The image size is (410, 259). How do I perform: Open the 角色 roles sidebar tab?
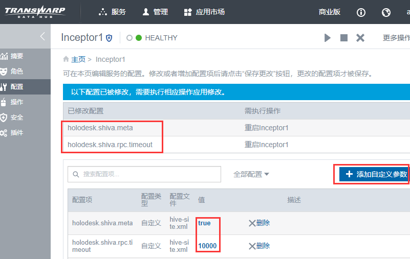click(x=16, y=72)
